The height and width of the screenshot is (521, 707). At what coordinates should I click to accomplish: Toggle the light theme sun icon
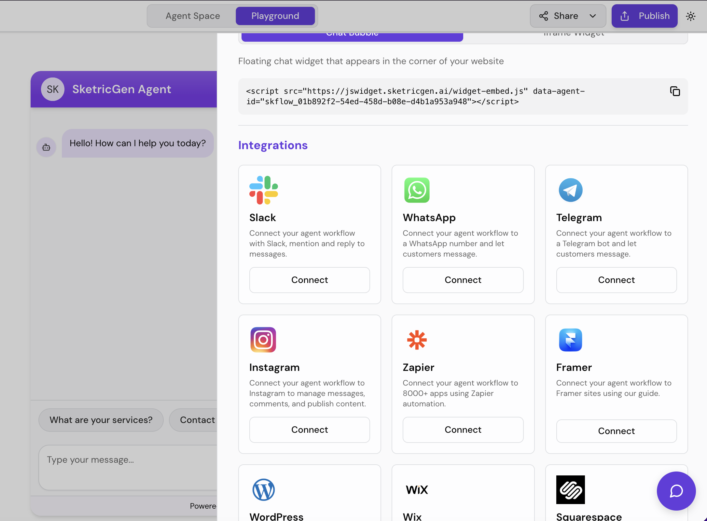click(x=691, y=16)
